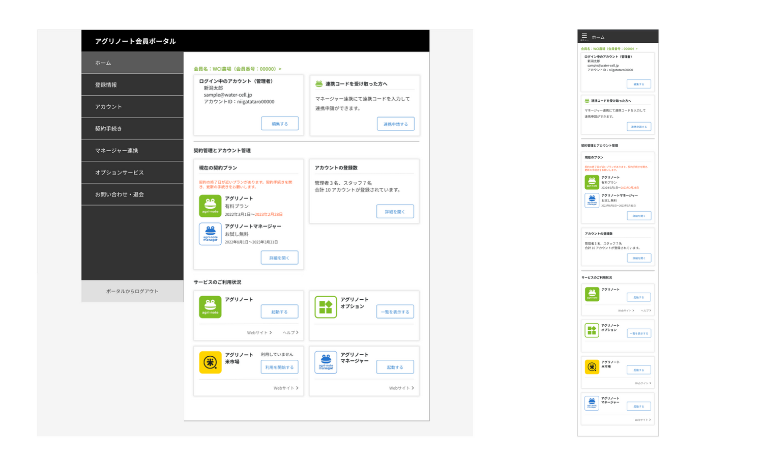Open ヘルプ link under desktop アグリノート card
763x456 pixels.
(290, 332)
